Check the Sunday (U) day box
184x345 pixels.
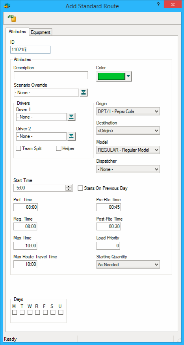[61, 312]
